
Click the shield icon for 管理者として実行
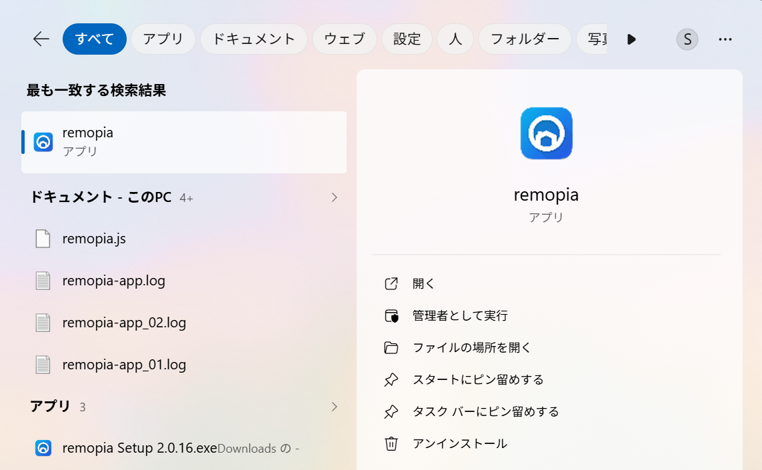click(391, 316)
